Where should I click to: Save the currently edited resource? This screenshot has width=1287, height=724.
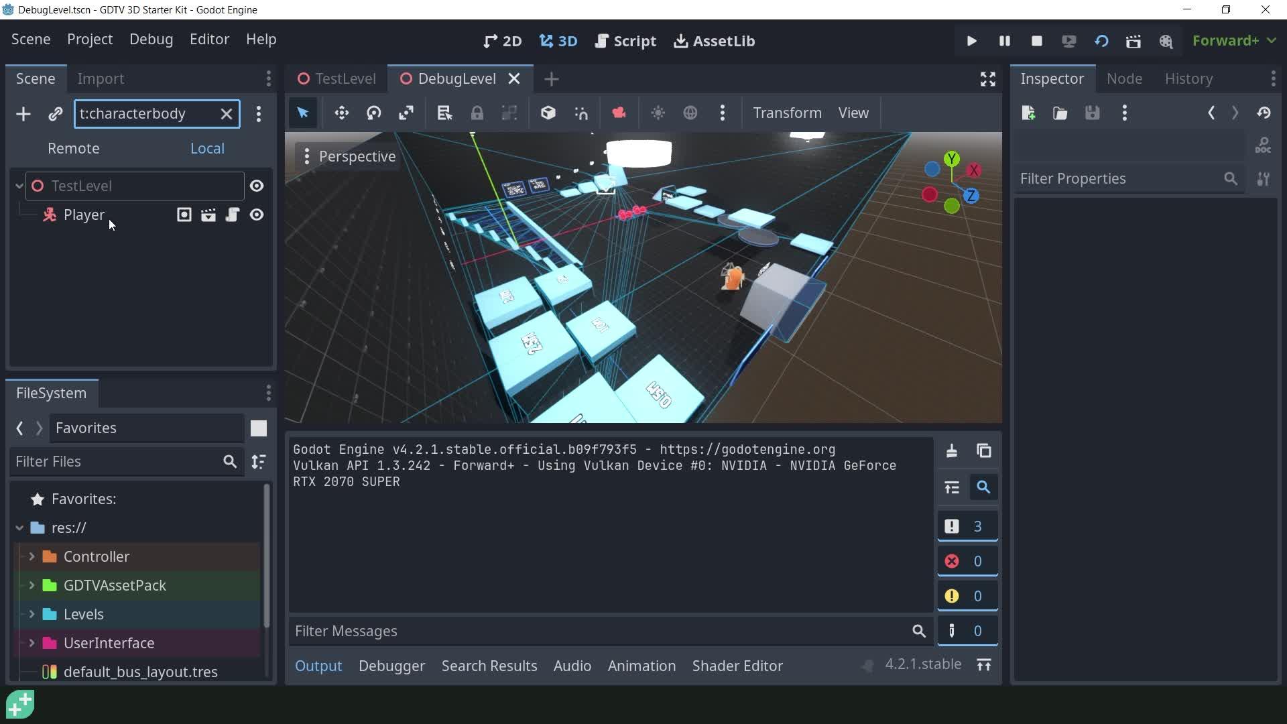click(1093, 113)
